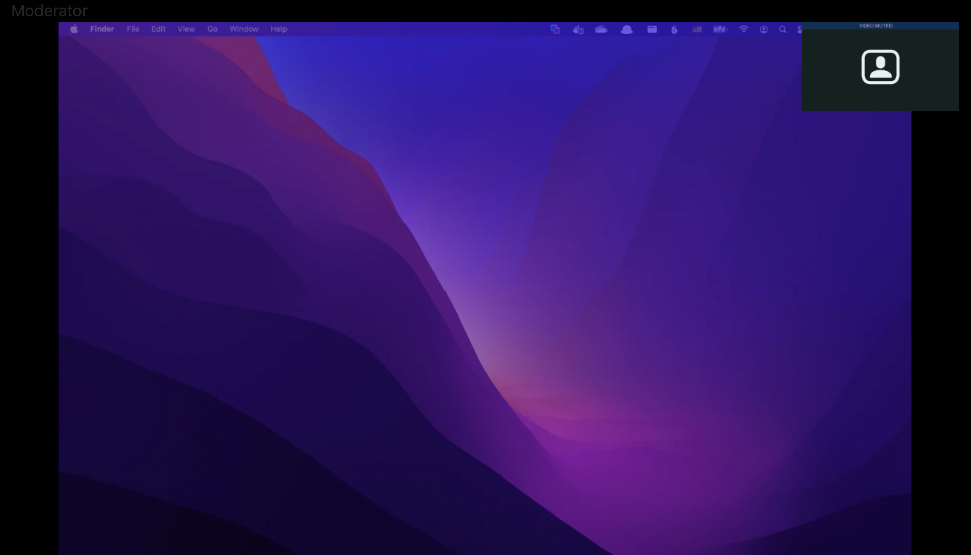This screenshot has height=555, width=971.
Task: Open the File menu
Action: (x=133, y=29)
